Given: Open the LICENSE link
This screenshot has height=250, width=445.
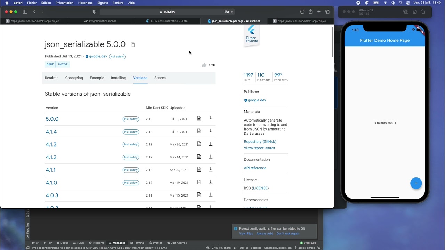Looking at the screenshot, I should pyautogui.click(x=260, y=188).
